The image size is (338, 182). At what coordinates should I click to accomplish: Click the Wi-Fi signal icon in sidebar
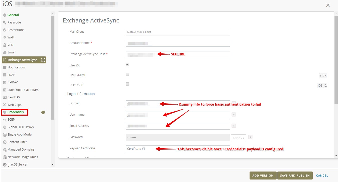click(x=5, y=37)
